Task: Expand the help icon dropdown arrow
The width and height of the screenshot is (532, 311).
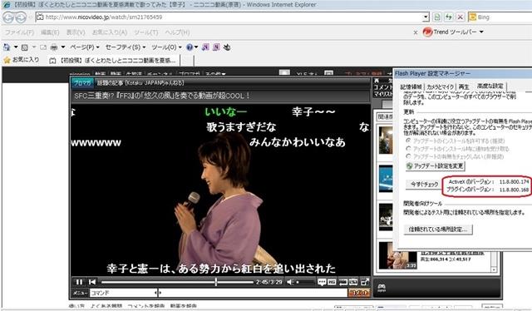Action: [196, 47]
